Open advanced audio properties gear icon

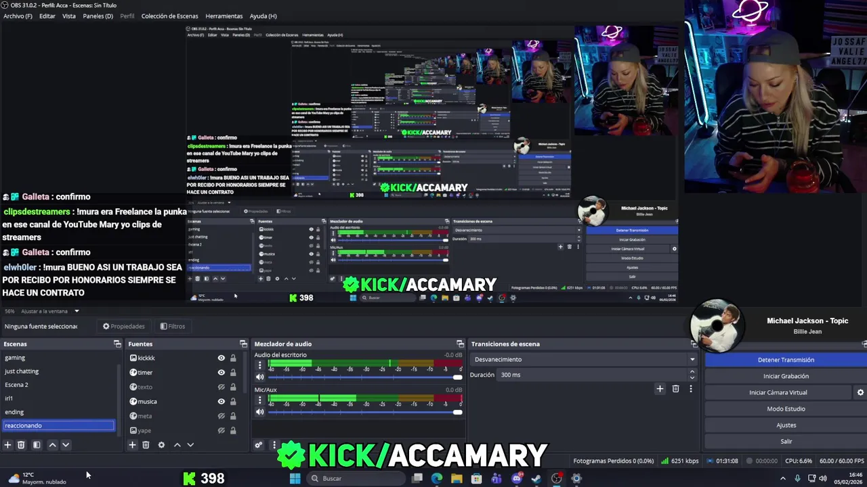click(258, 445)
